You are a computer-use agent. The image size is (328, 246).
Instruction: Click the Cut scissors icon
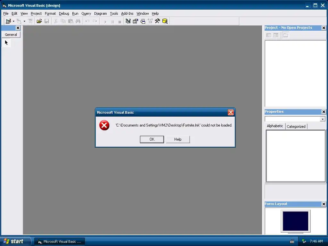point(56,21)
